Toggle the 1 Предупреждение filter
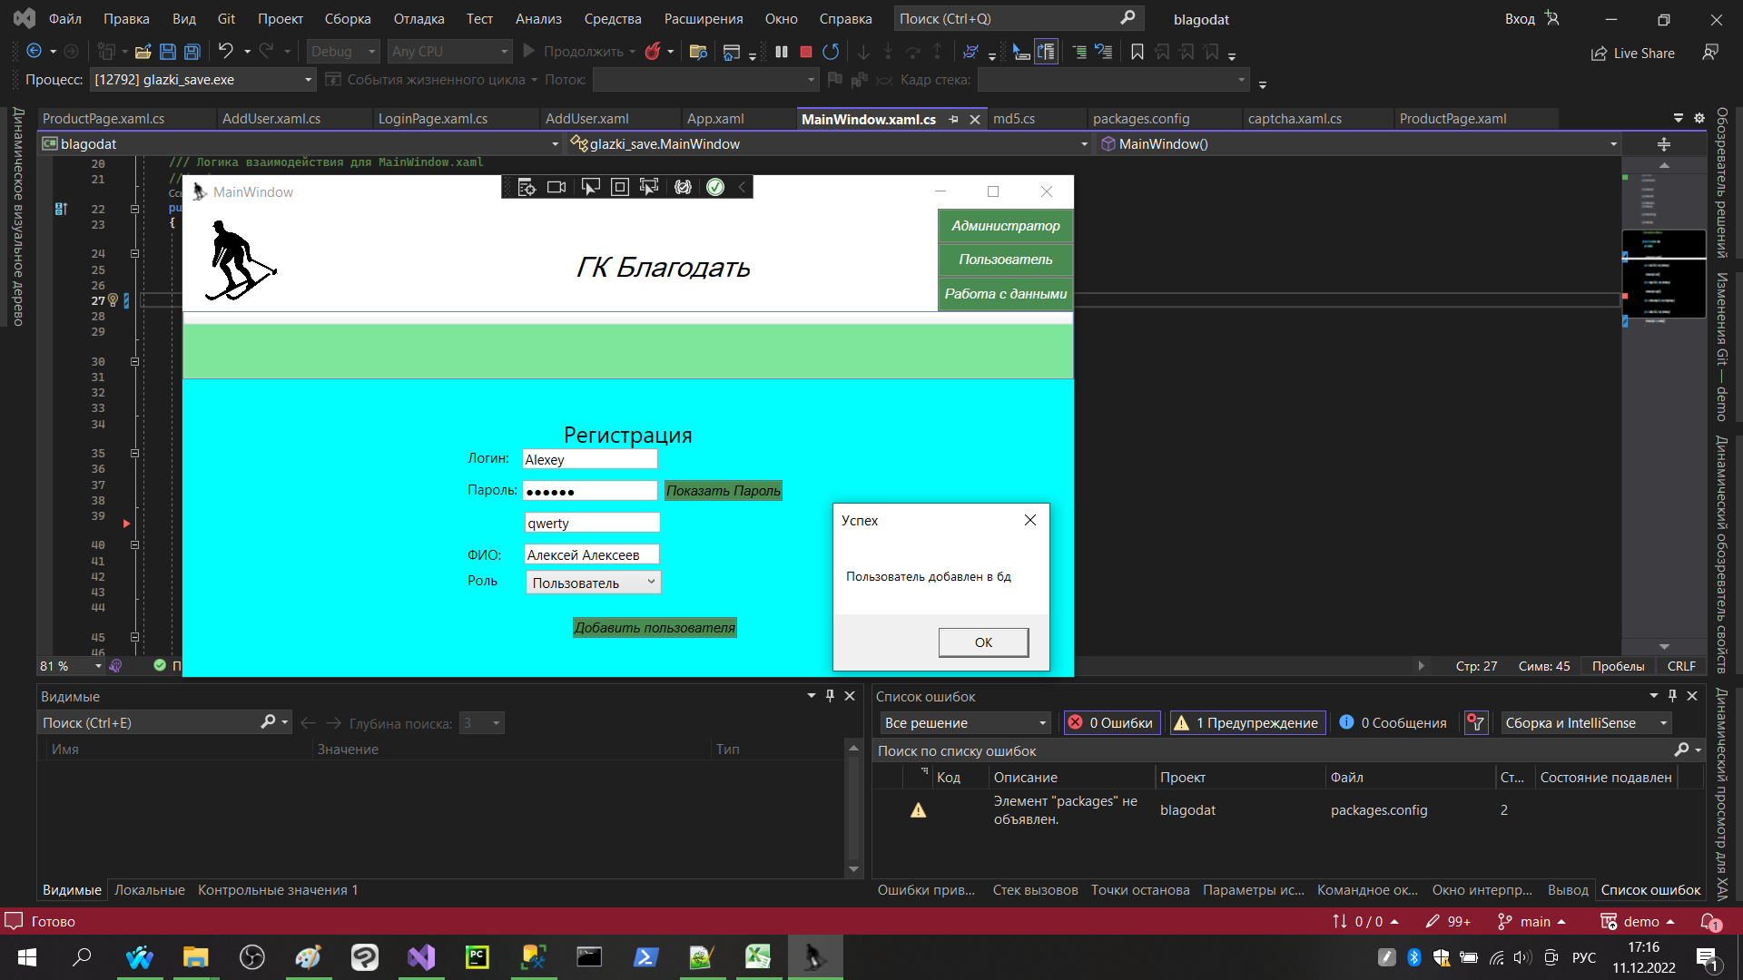1743x980 pixels. point(1246,722)
